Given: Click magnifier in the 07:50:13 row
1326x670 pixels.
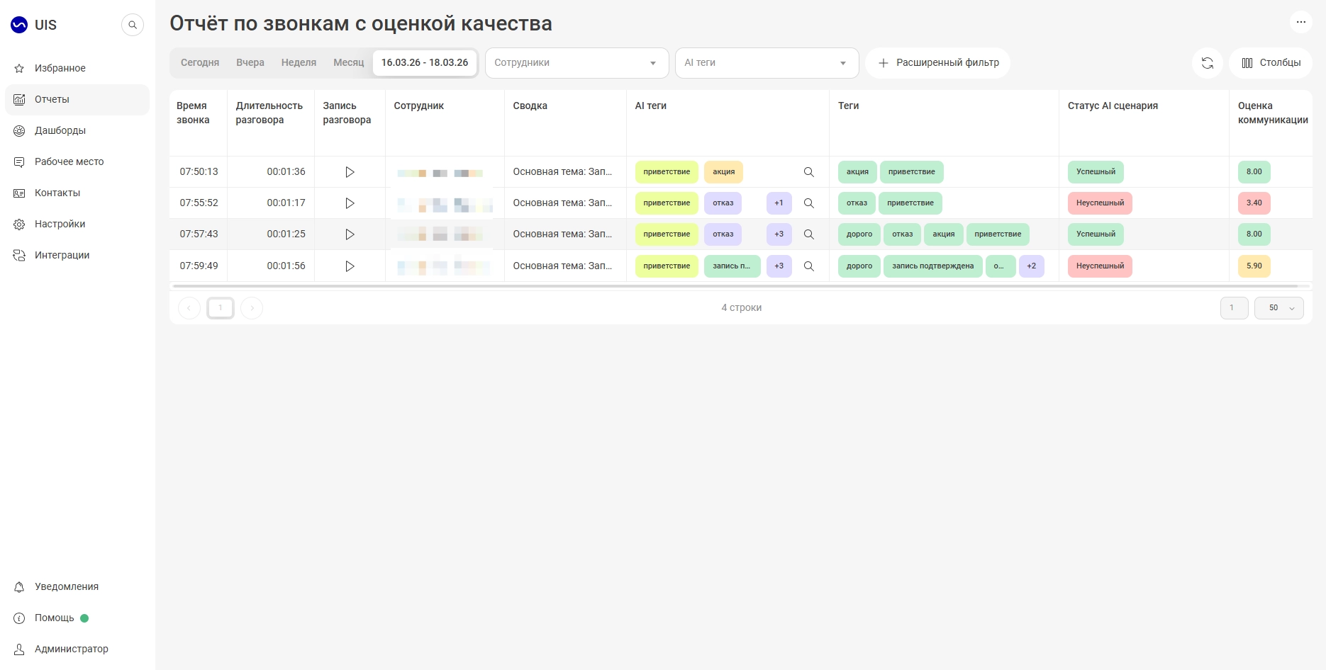Looking at the screenshot, I should (808, 172).
